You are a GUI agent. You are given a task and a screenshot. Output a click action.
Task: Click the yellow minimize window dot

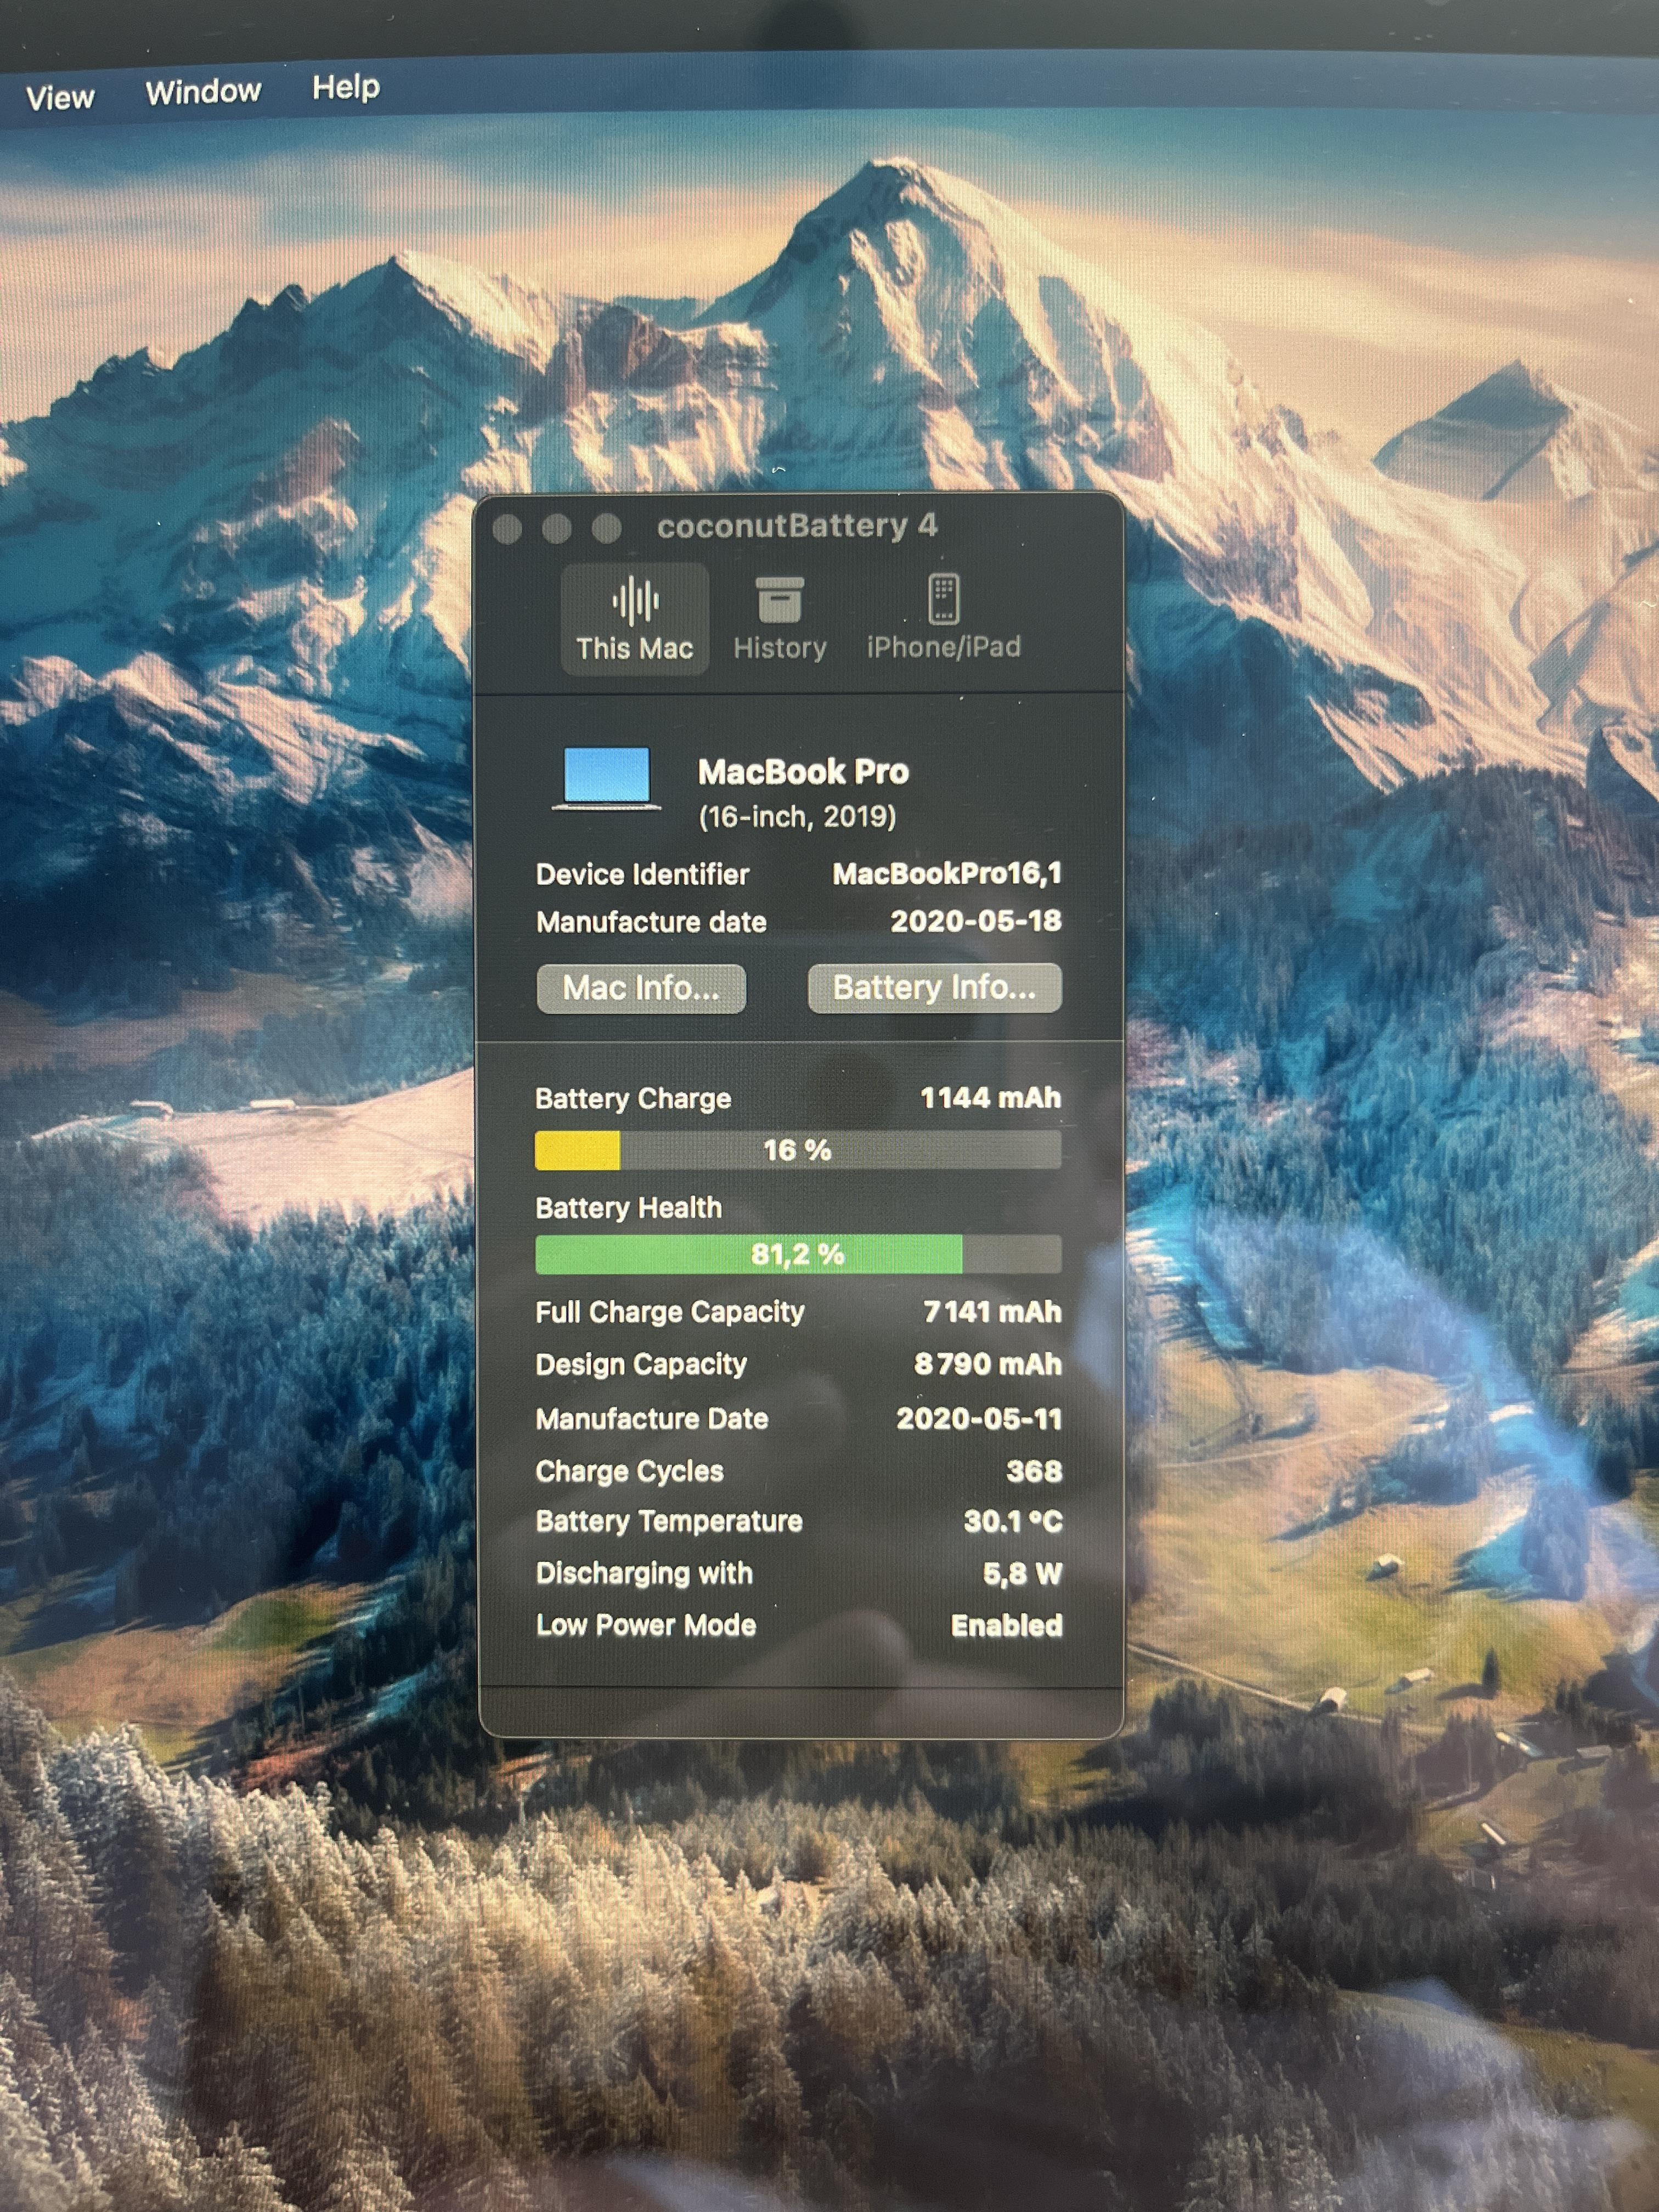point(557,529)
